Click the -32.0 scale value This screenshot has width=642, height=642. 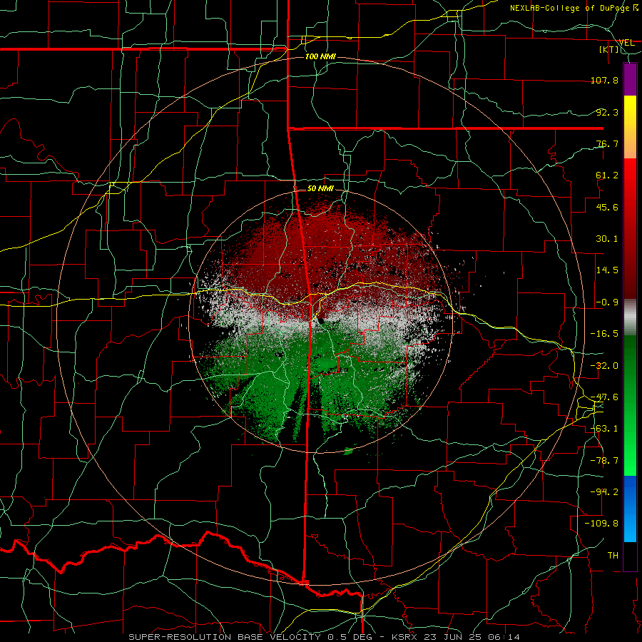[604, 366]
